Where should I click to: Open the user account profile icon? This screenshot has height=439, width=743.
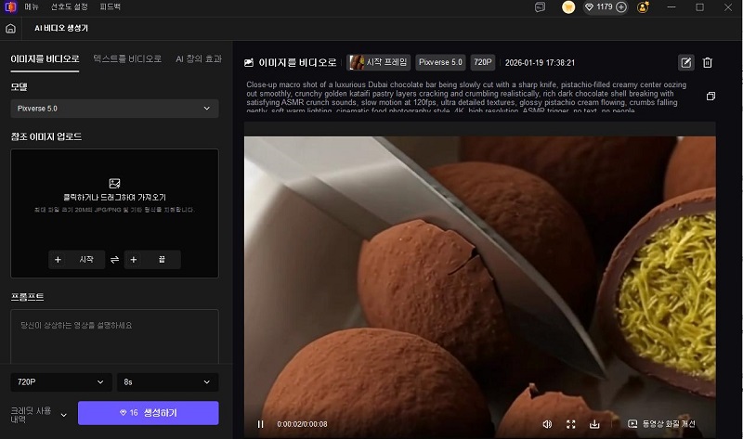click(x=644, y=7)
